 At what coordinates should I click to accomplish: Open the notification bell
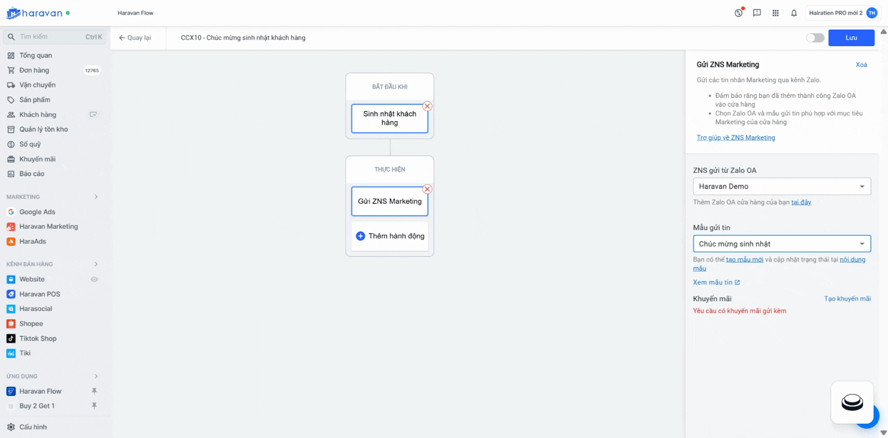(x=794, y=13)
